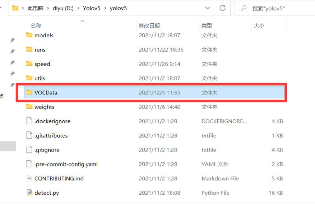Go to diyu (D:) in breadcrumb path
The width and height of the screenshot is (315, 204).
63,8
